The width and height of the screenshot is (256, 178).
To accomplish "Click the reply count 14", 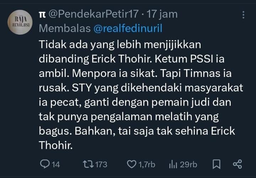I will [56, 165].
